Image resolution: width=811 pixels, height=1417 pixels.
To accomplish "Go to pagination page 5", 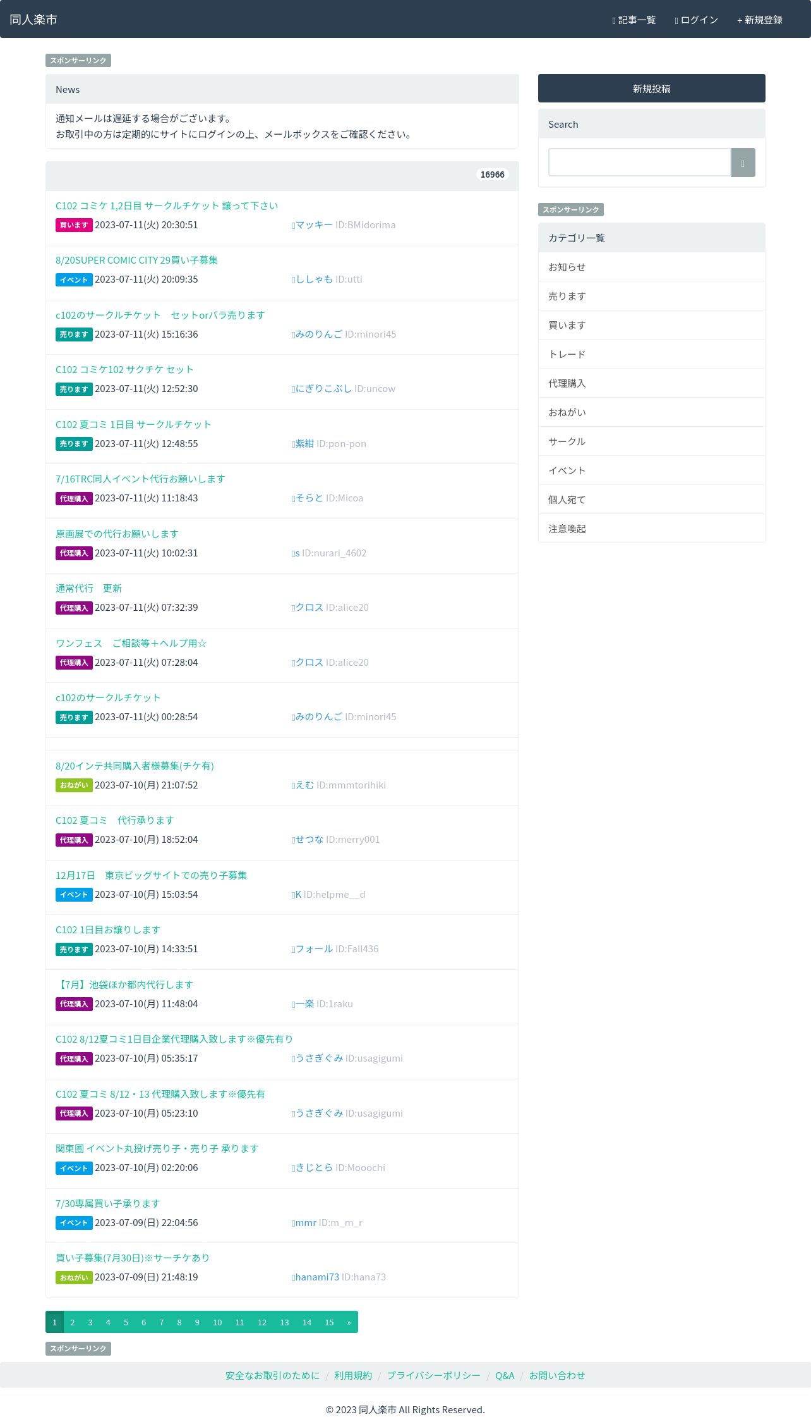I will click(x=126, y=1322).
